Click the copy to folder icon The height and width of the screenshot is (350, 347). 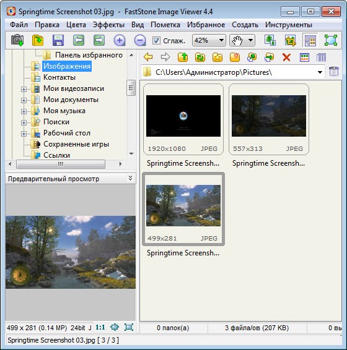pyautogui.click(x=252, y=57)
